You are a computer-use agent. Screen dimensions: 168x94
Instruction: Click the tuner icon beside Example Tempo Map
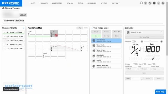tap(94, 66)
